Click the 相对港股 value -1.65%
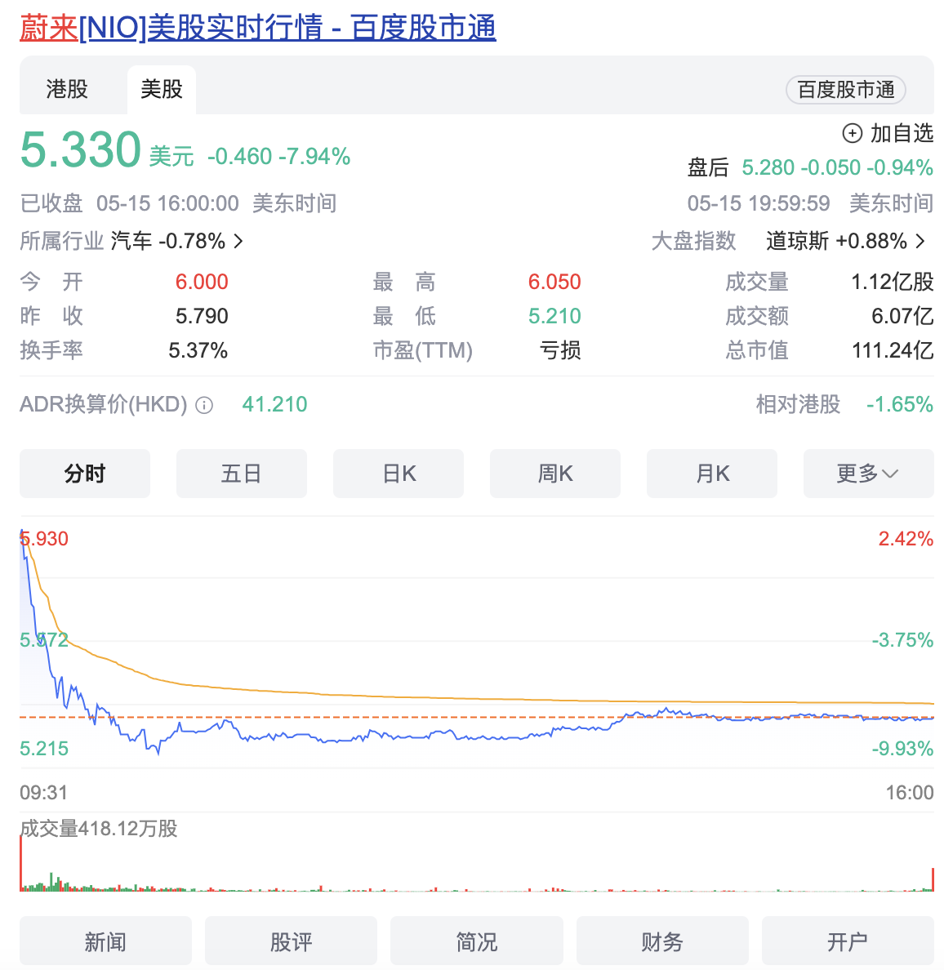944x970 pixels. (899, 405)
